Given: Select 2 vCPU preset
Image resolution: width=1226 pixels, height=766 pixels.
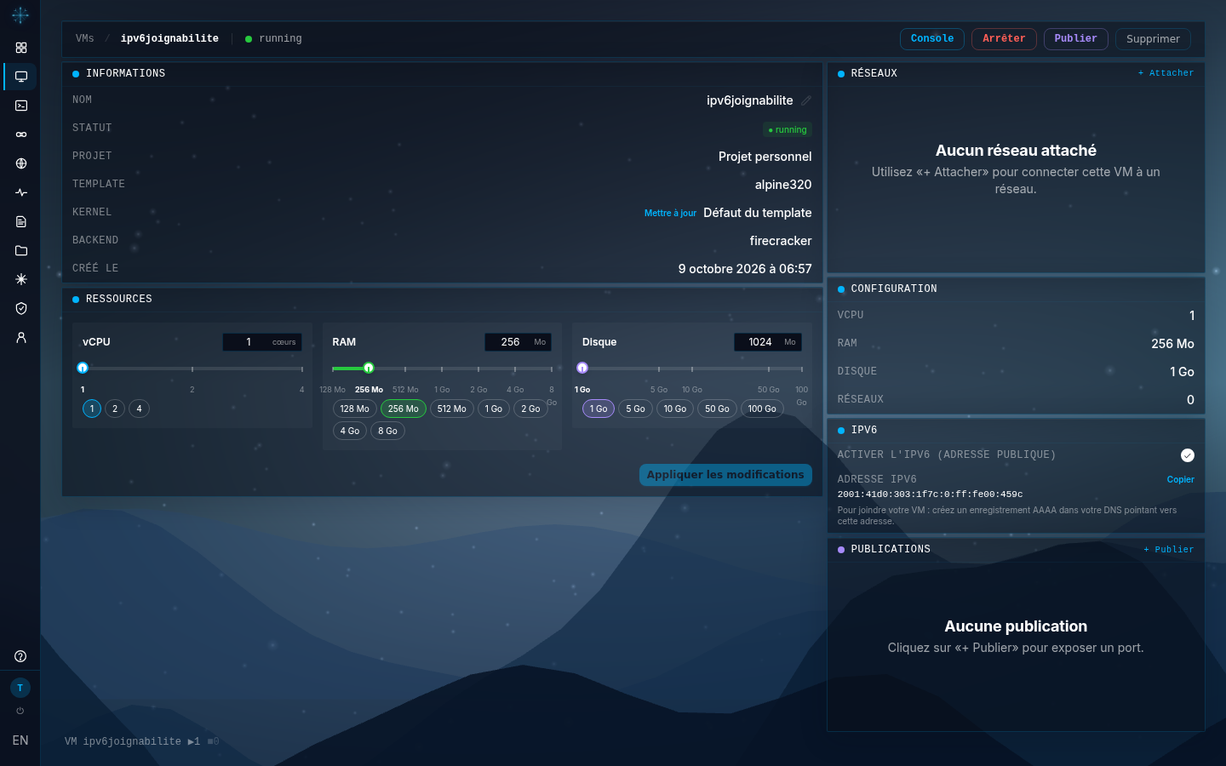Looking at the screenshot, I should pyautogui.click(x=115, y=409).
